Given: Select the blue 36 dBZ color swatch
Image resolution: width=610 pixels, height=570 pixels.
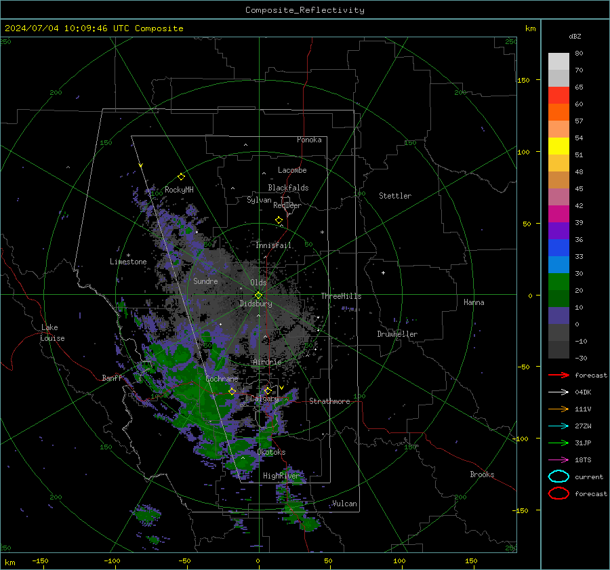Looking at the screenshot, I should tap(558, 247).
